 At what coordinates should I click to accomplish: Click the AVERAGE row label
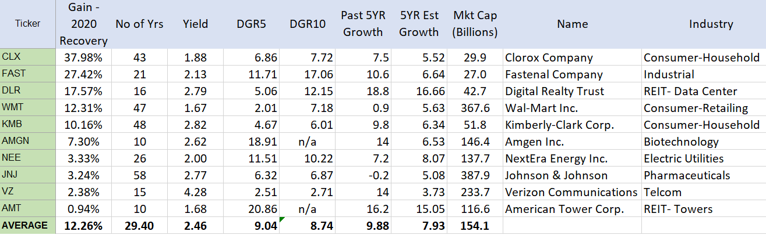[x=28, y=226]
